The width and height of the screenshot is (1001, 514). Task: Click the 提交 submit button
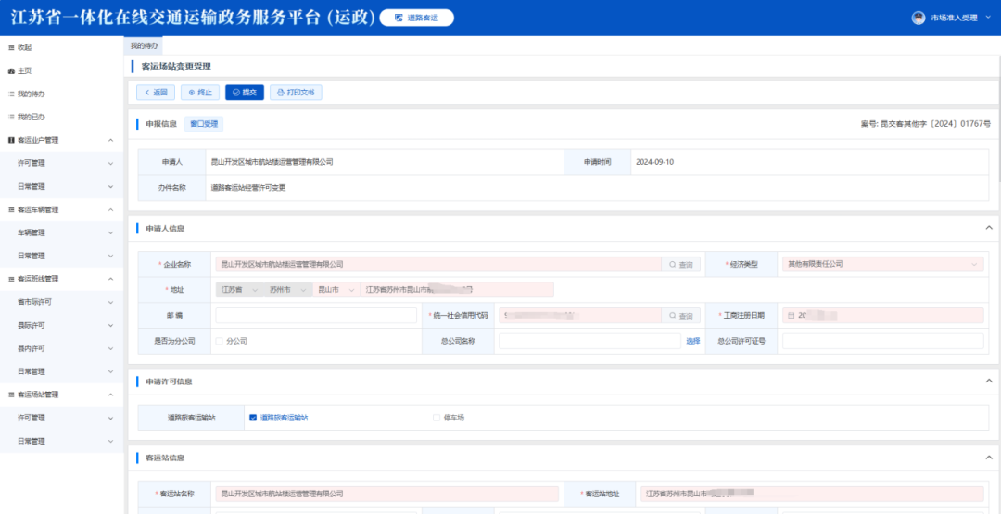pyautogui.click(x=244, y=93)
